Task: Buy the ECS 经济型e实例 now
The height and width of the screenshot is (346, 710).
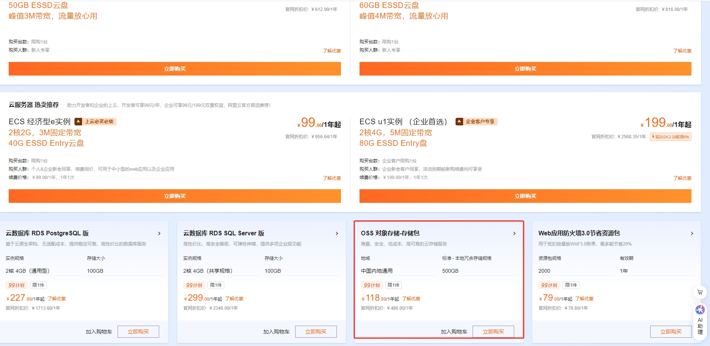Action: 175,196
